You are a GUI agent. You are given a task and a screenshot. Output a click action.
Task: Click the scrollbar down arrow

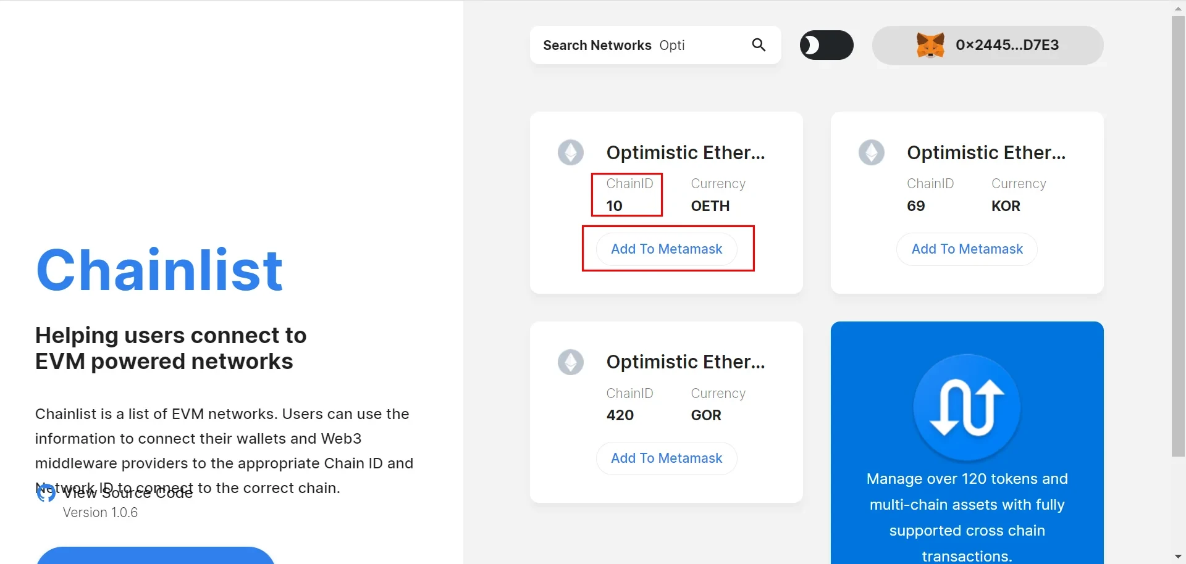click(x=1178, y=557)
